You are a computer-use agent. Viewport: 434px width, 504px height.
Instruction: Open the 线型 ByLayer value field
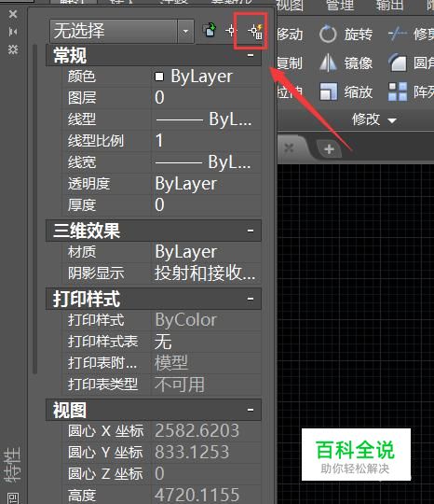point(206,119)
